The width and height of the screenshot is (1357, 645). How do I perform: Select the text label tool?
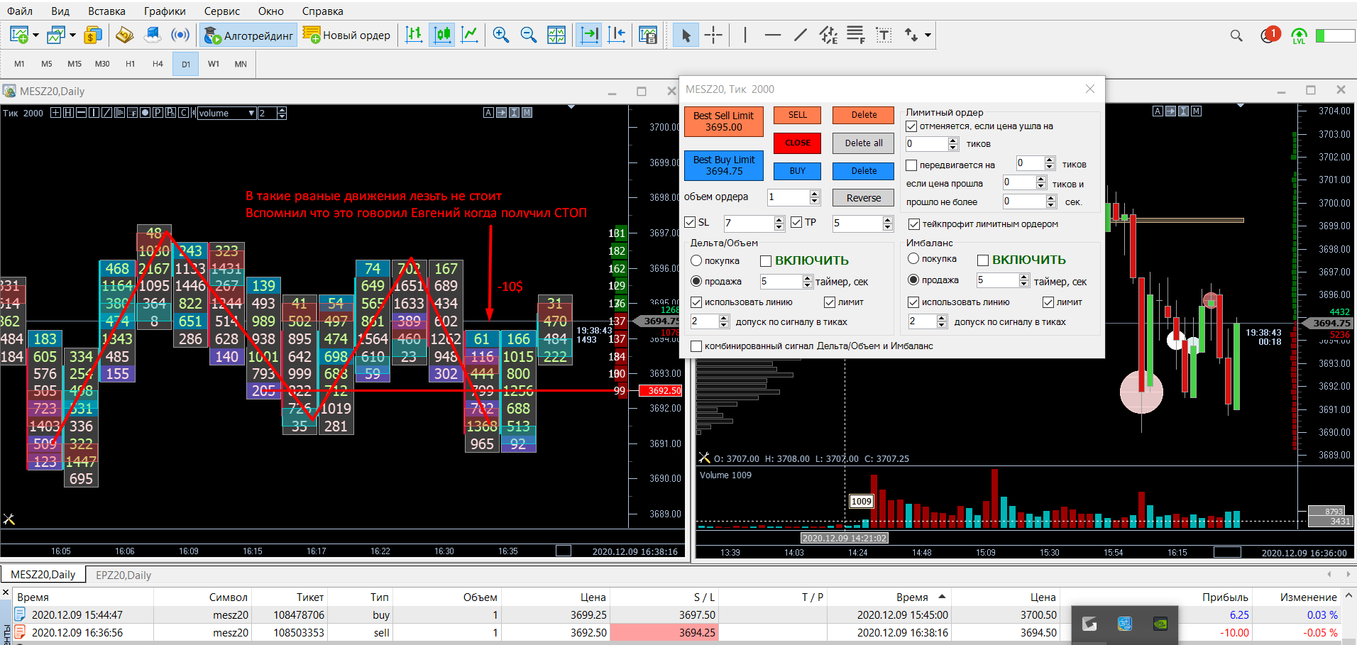click(x=884, y=35)
